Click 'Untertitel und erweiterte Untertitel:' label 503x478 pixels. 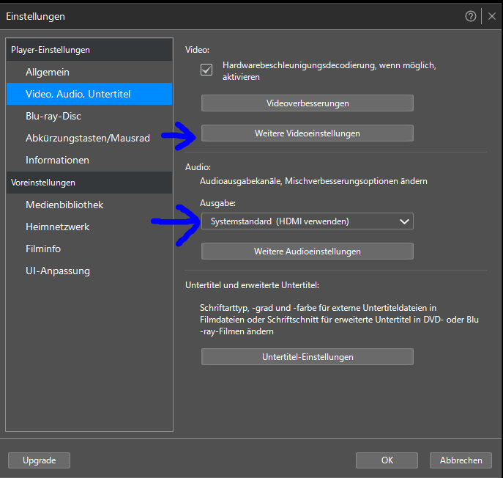point(252,285)
